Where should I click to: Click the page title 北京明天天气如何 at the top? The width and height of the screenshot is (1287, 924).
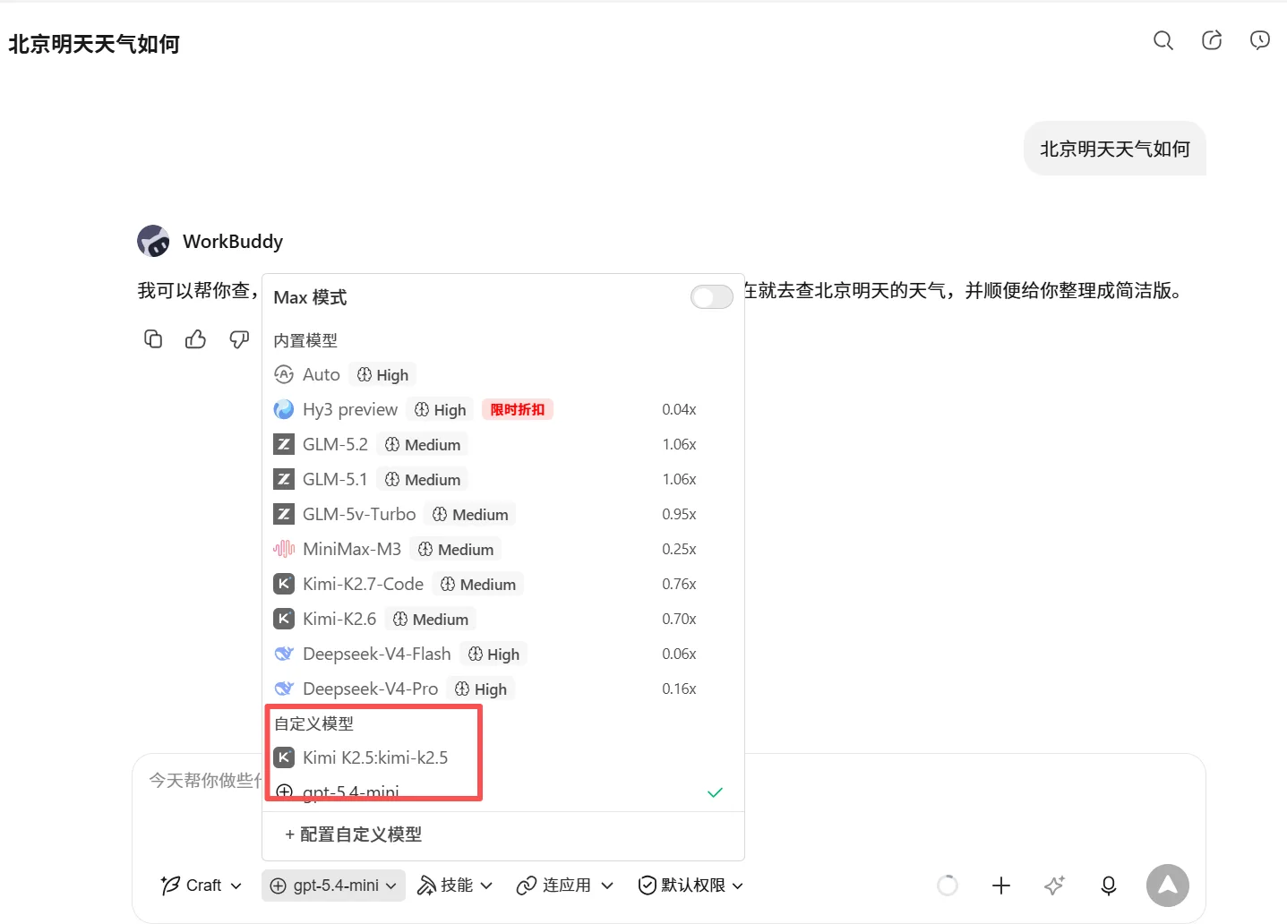pyautogui.click(x=94, y=44)
